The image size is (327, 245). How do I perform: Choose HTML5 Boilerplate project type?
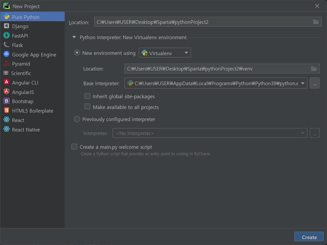[32, 111]
